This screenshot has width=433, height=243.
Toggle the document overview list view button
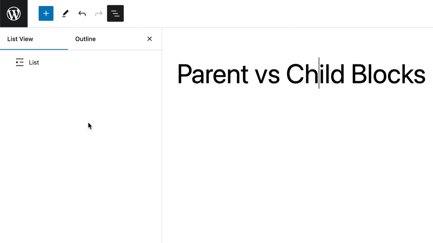click(115, 13)
